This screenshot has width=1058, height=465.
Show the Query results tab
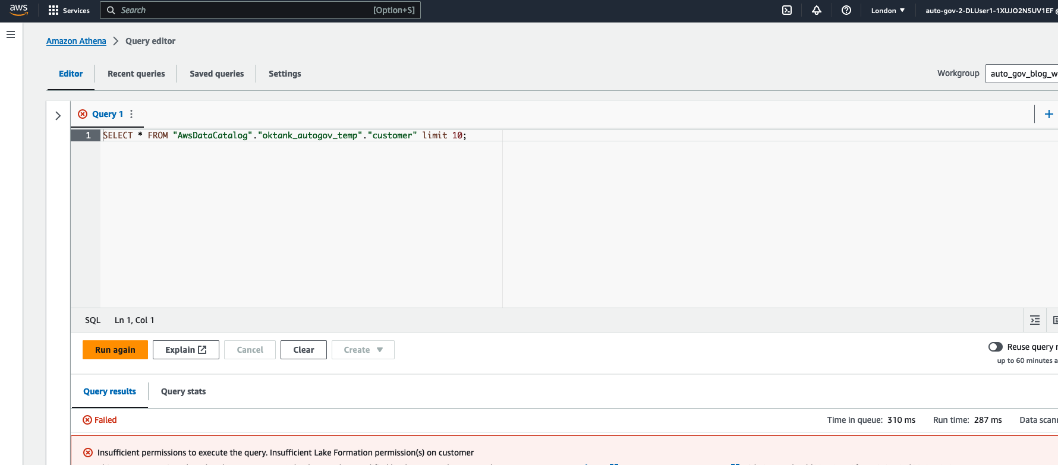coord(109,391)
